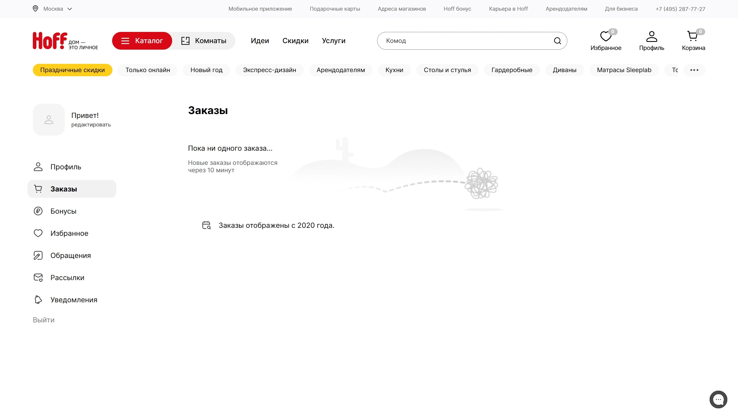
Task: Select the Матрасы Sleeplab chip
Action: 624,70
